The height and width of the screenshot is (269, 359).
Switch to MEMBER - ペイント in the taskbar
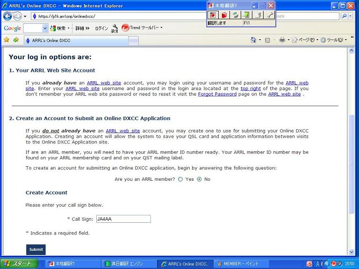(241, 264)
